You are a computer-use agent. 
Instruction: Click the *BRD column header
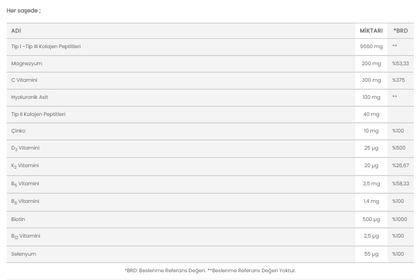coord(400,31)
